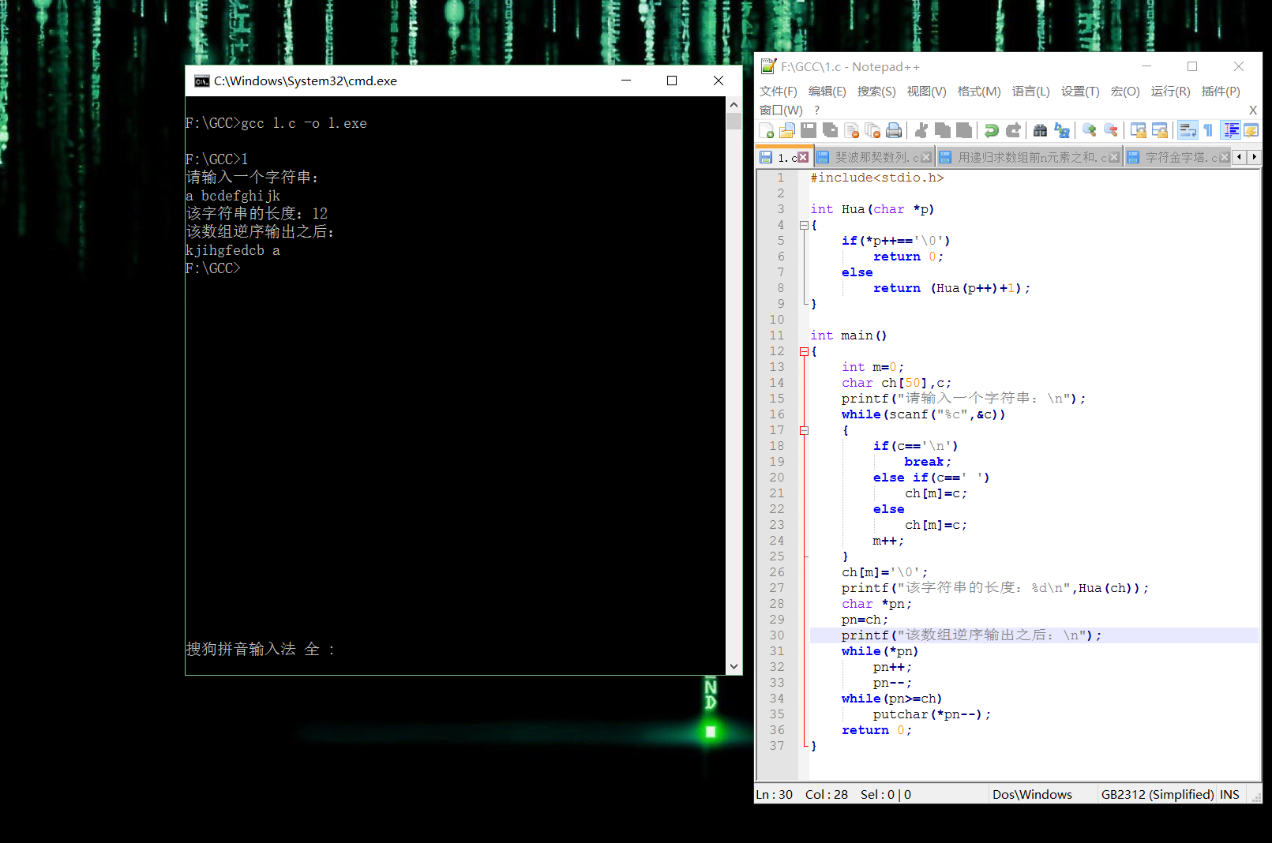Click the cmd scrollbar down arrow
The height and width of the screenshot is (843, 1272).
pyautogui.click(x=734, y=667)
